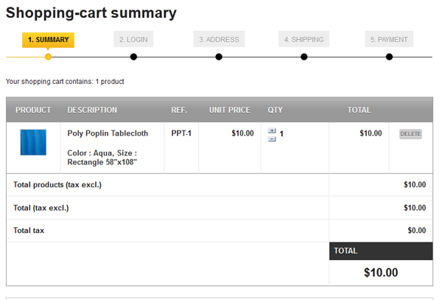Click the Product column header
The width and height of the screenshot is (442, 300).
(33, 110)
